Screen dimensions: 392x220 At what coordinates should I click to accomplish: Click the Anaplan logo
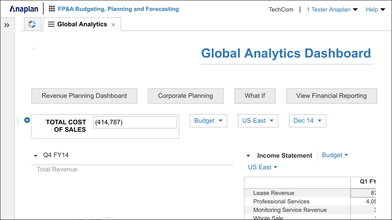click(x=23, y=9)
